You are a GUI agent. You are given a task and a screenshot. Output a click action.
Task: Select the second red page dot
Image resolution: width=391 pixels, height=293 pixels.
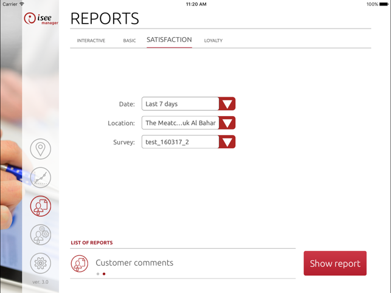point(104,274)
